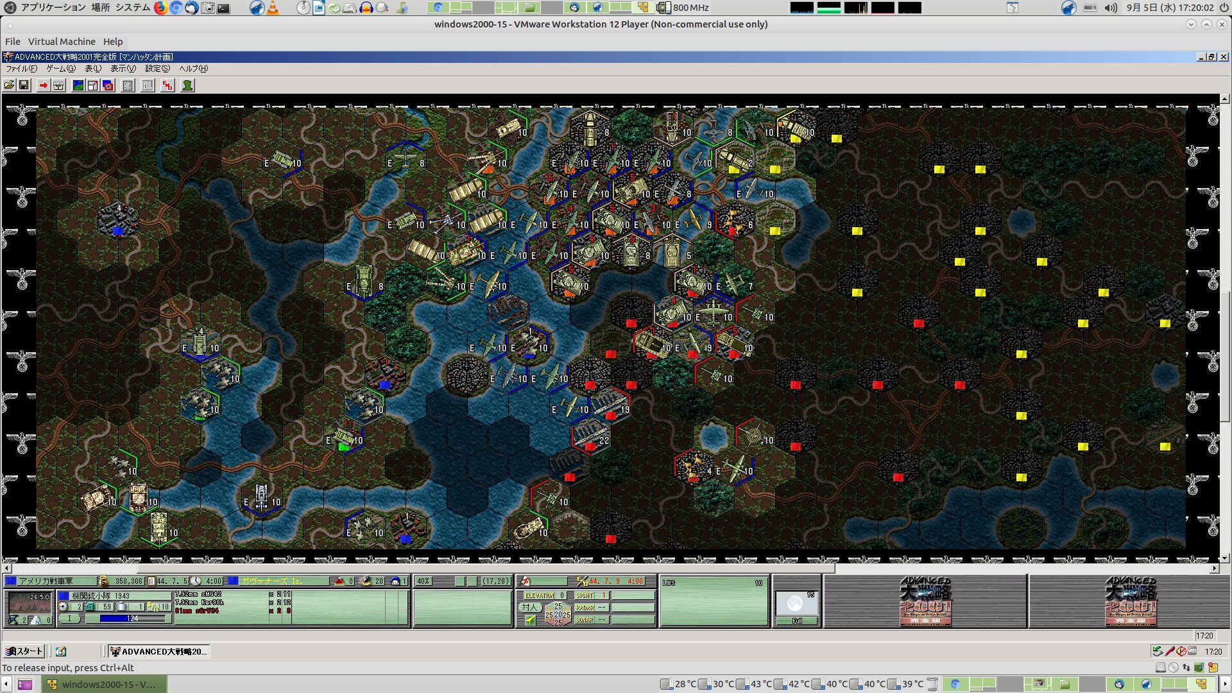The image size is (1232, 693).
Task: Click the 機関銃小隊 1943 unit name
Action: pos(100,596)
